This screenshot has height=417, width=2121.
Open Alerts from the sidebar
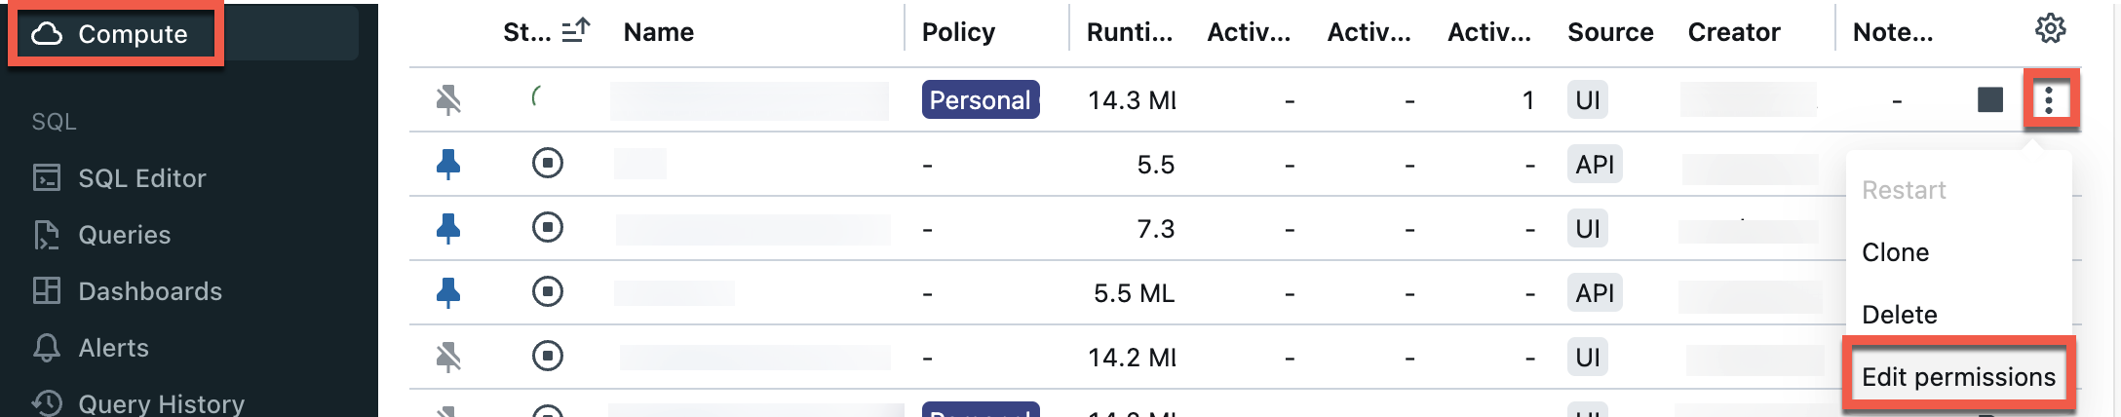(113, 348)
